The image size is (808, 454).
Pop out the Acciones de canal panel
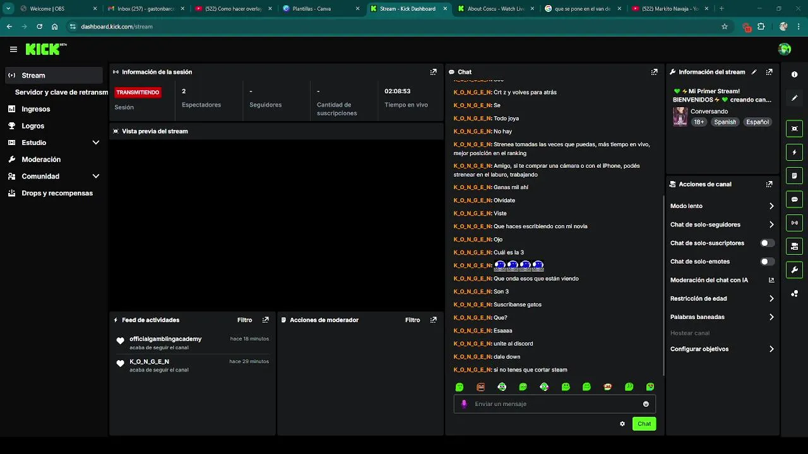coord(769,184)
